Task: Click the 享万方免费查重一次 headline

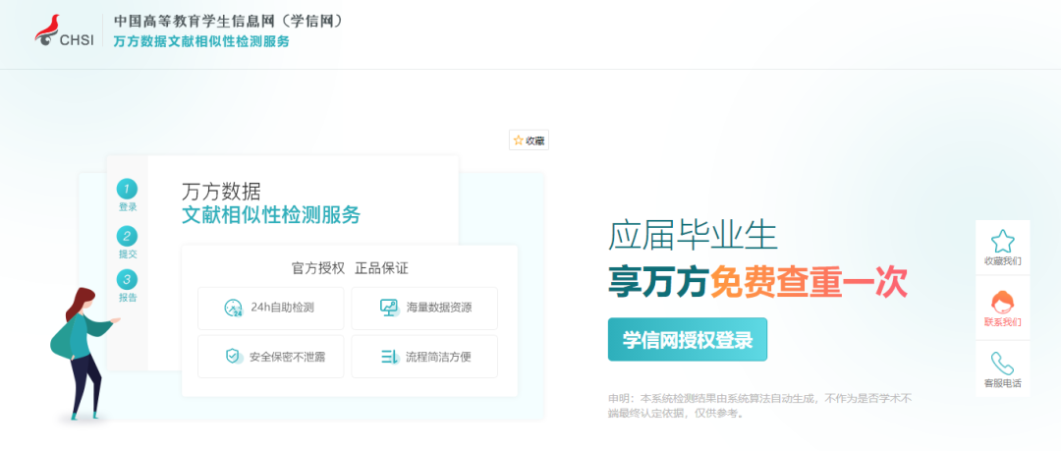Action: pos(757,282)
